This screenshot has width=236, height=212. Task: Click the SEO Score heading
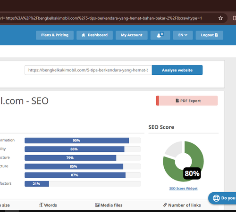coord(161,127)
